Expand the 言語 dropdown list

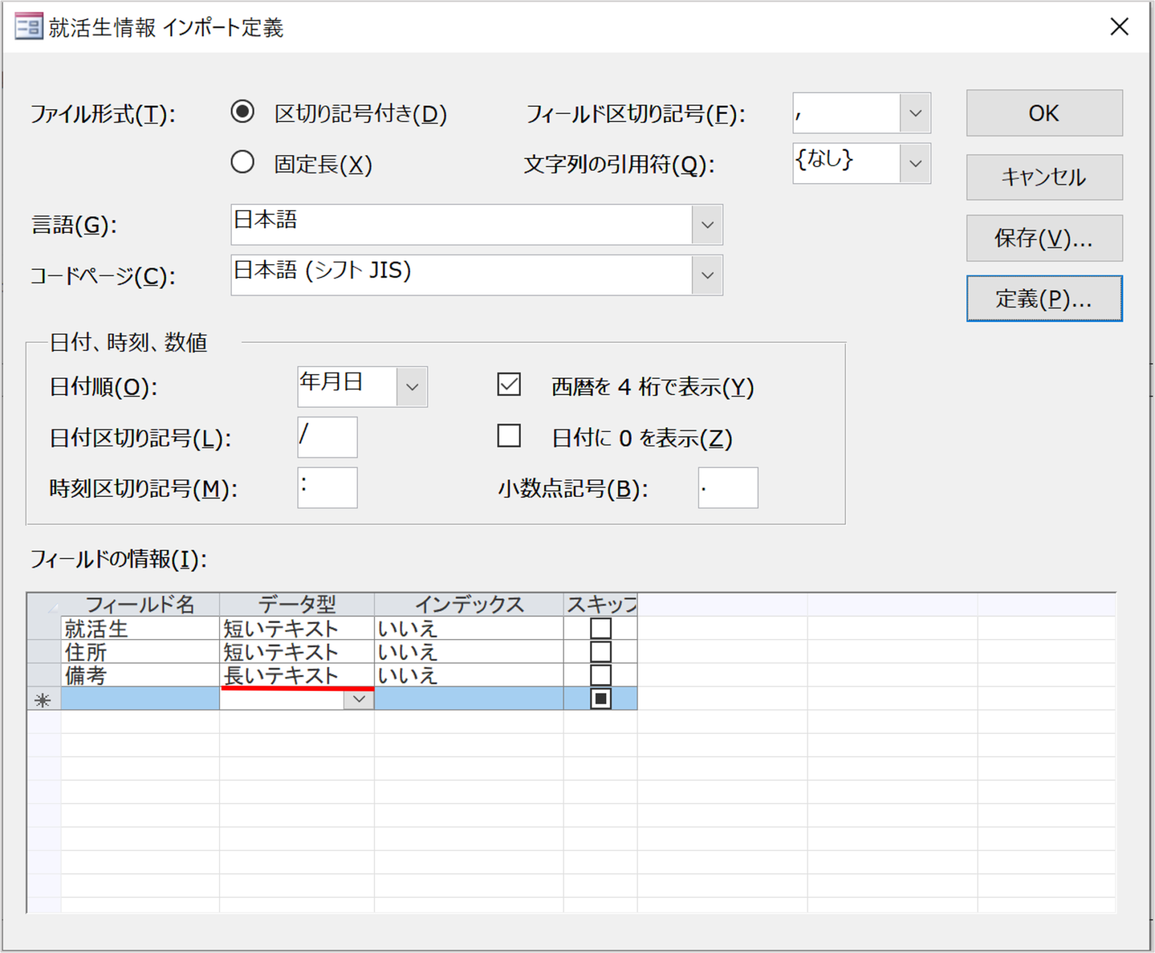click(x=707, y=225)
